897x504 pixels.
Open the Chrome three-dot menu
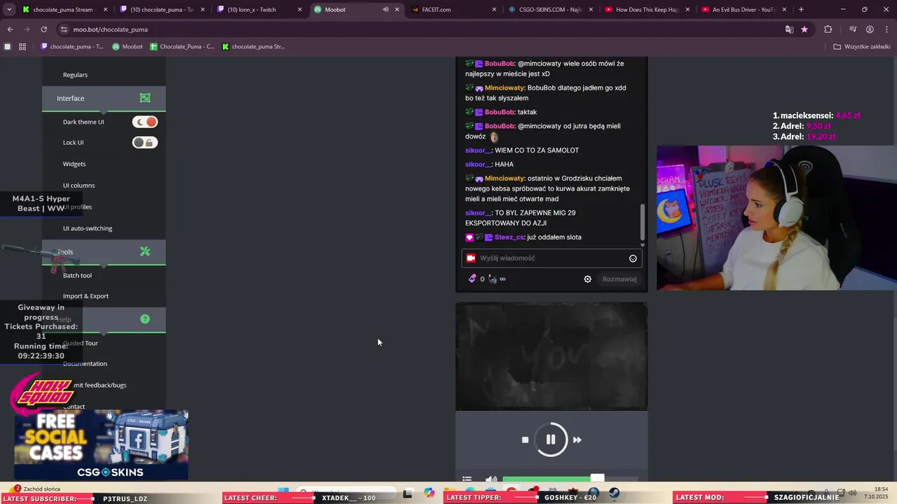pos(886,29)
